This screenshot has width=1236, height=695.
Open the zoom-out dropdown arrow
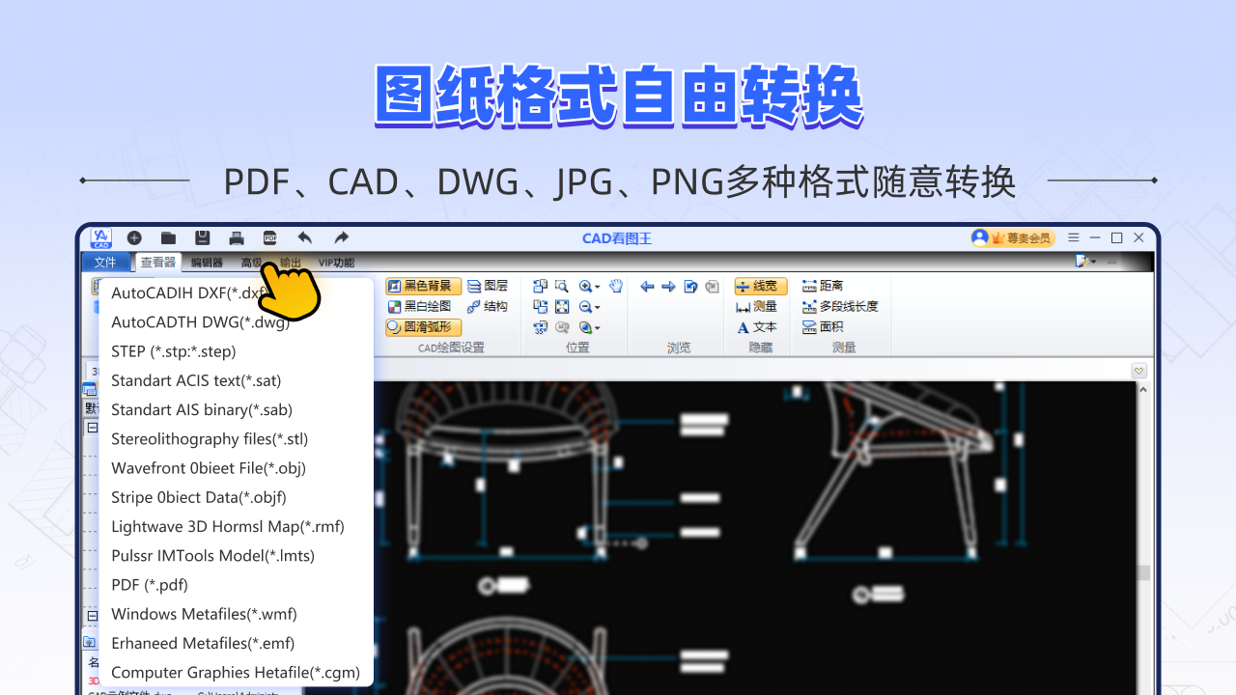(599, 307)
